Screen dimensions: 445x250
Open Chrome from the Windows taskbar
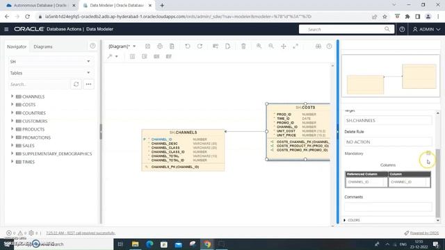pyautogui.click(x=207, y=244)
